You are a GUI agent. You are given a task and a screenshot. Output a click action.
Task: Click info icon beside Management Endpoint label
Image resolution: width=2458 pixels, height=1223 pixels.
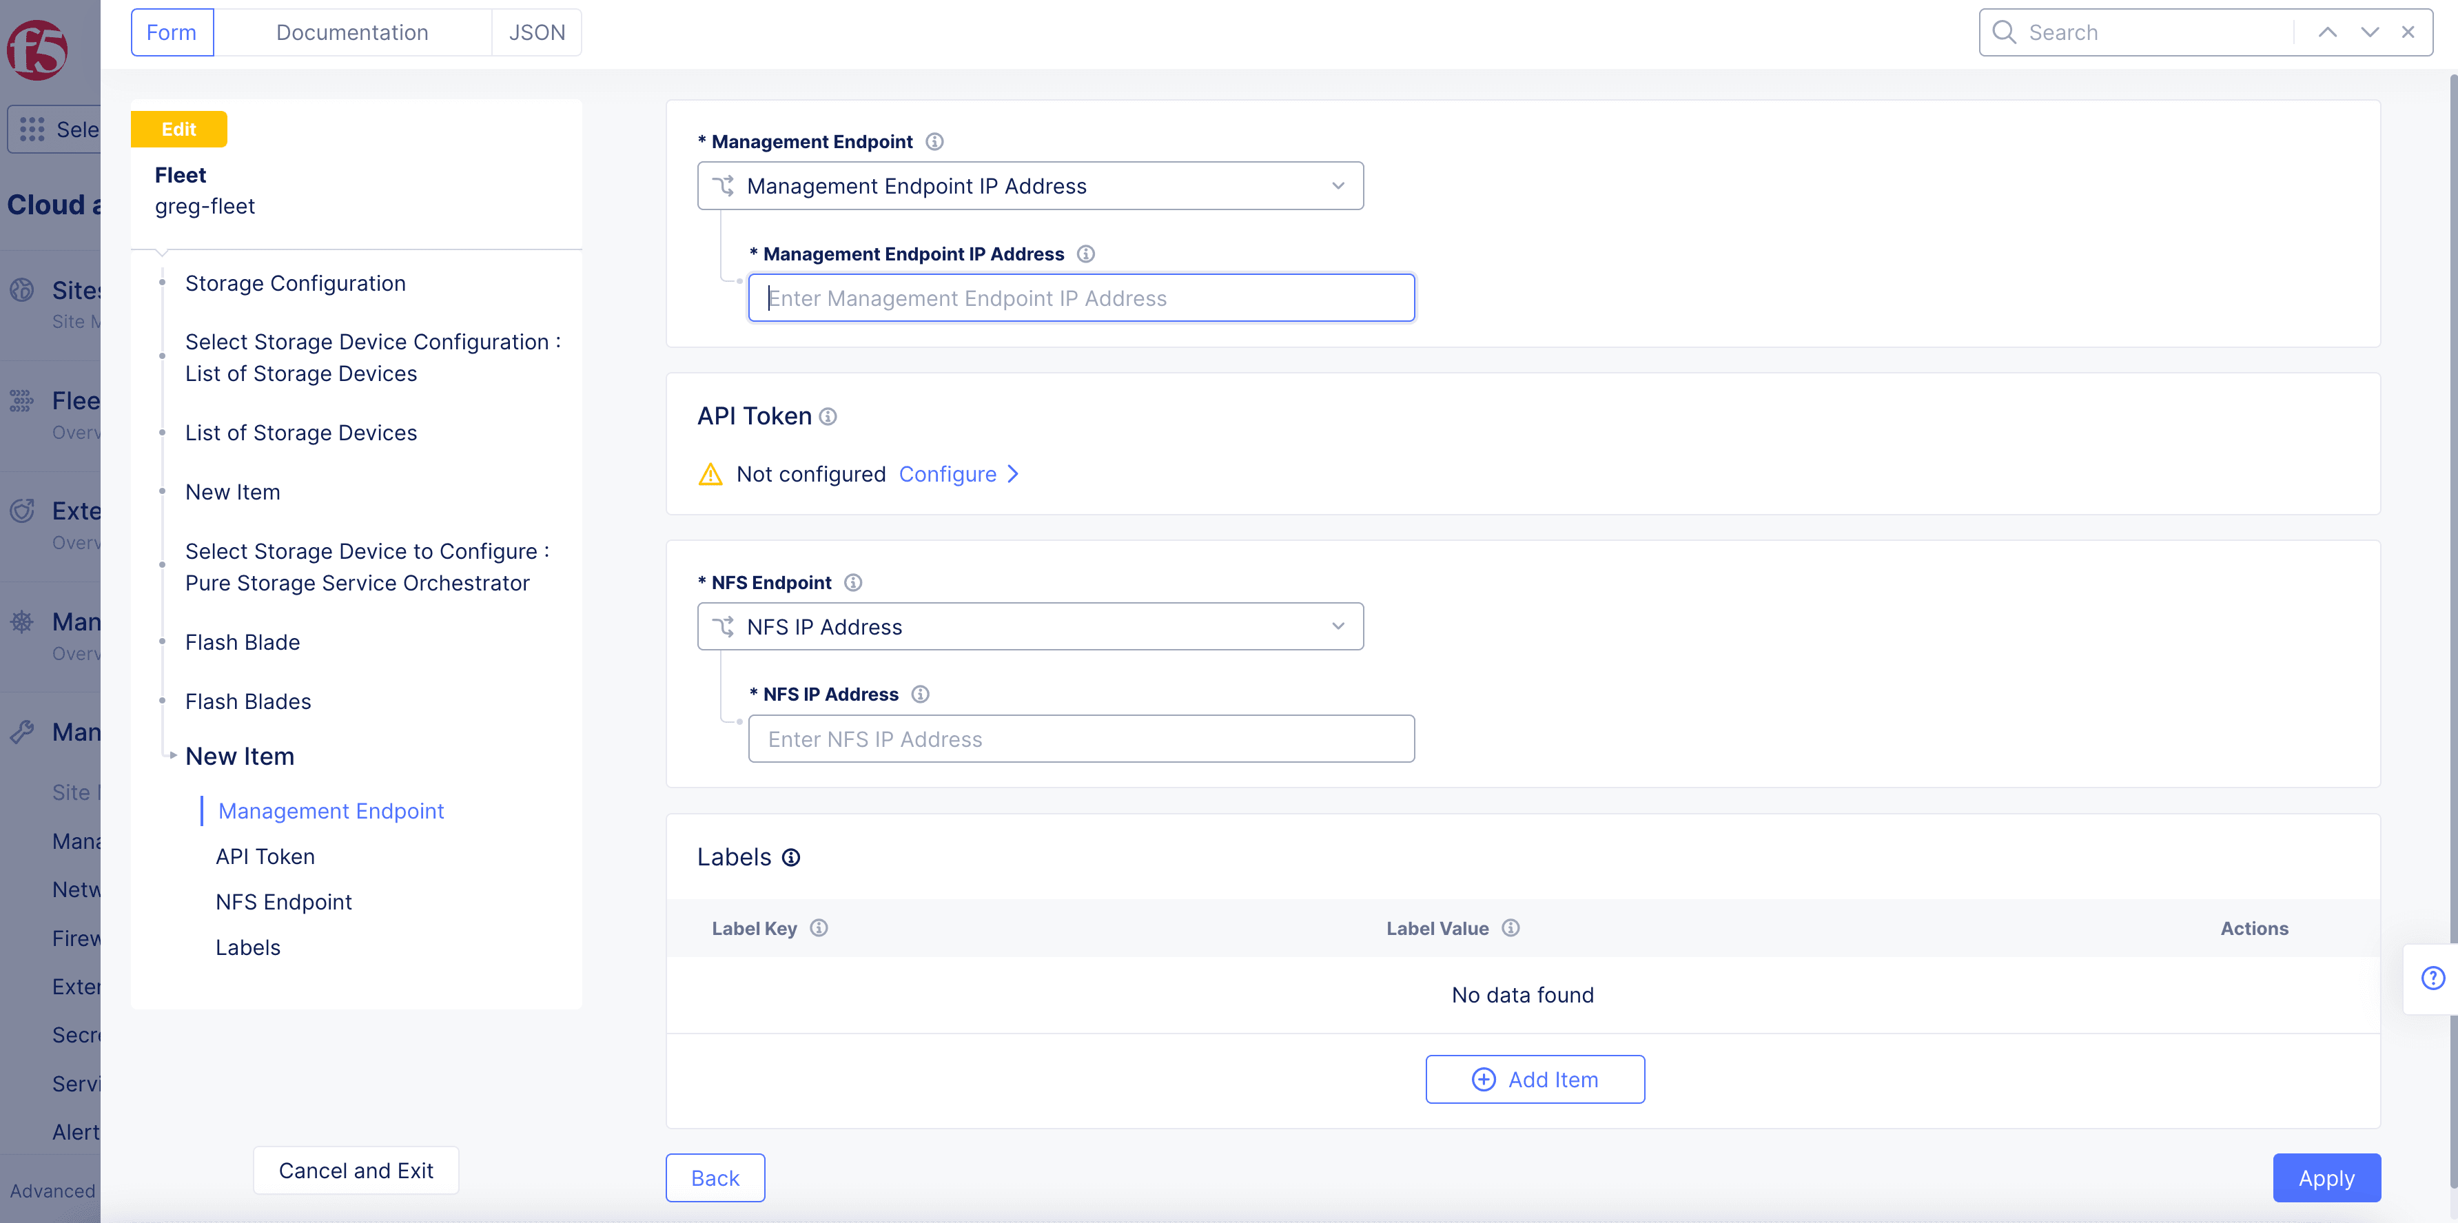point(935,142)
